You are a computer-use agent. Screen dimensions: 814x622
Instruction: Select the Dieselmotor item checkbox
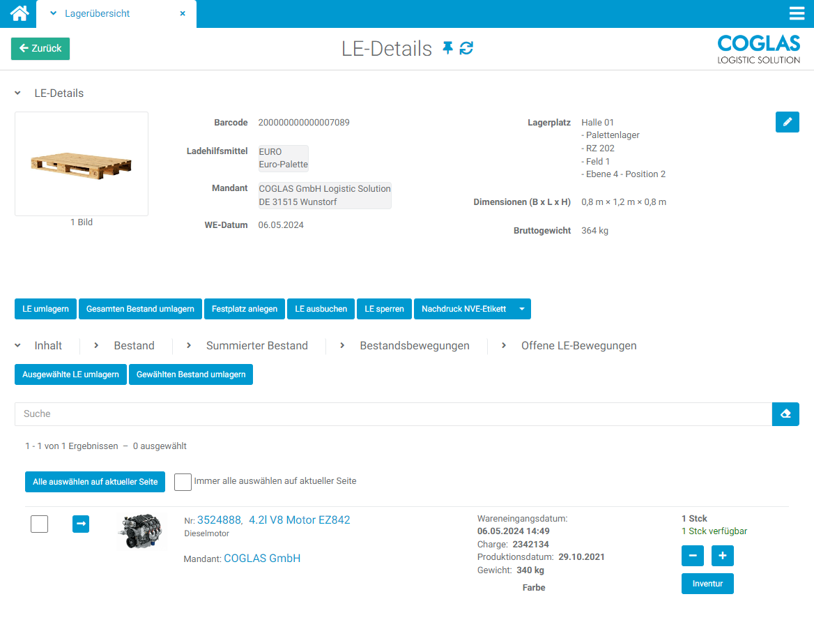[x=40, y=524]
